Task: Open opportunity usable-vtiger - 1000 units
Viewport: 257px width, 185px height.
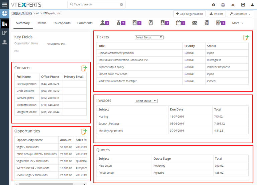Action: [32, 175]
